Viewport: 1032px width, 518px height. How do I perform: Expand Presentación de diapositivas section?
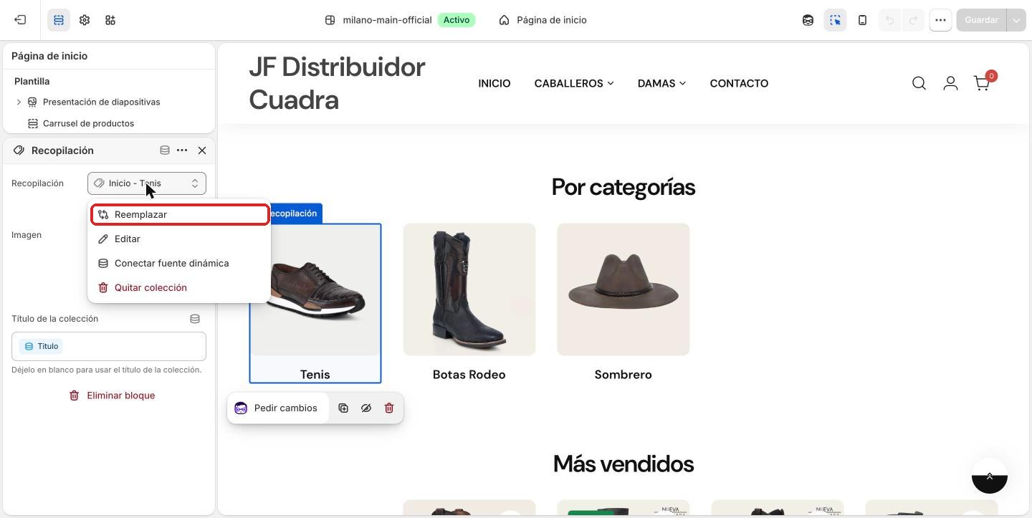click(19, 102)
